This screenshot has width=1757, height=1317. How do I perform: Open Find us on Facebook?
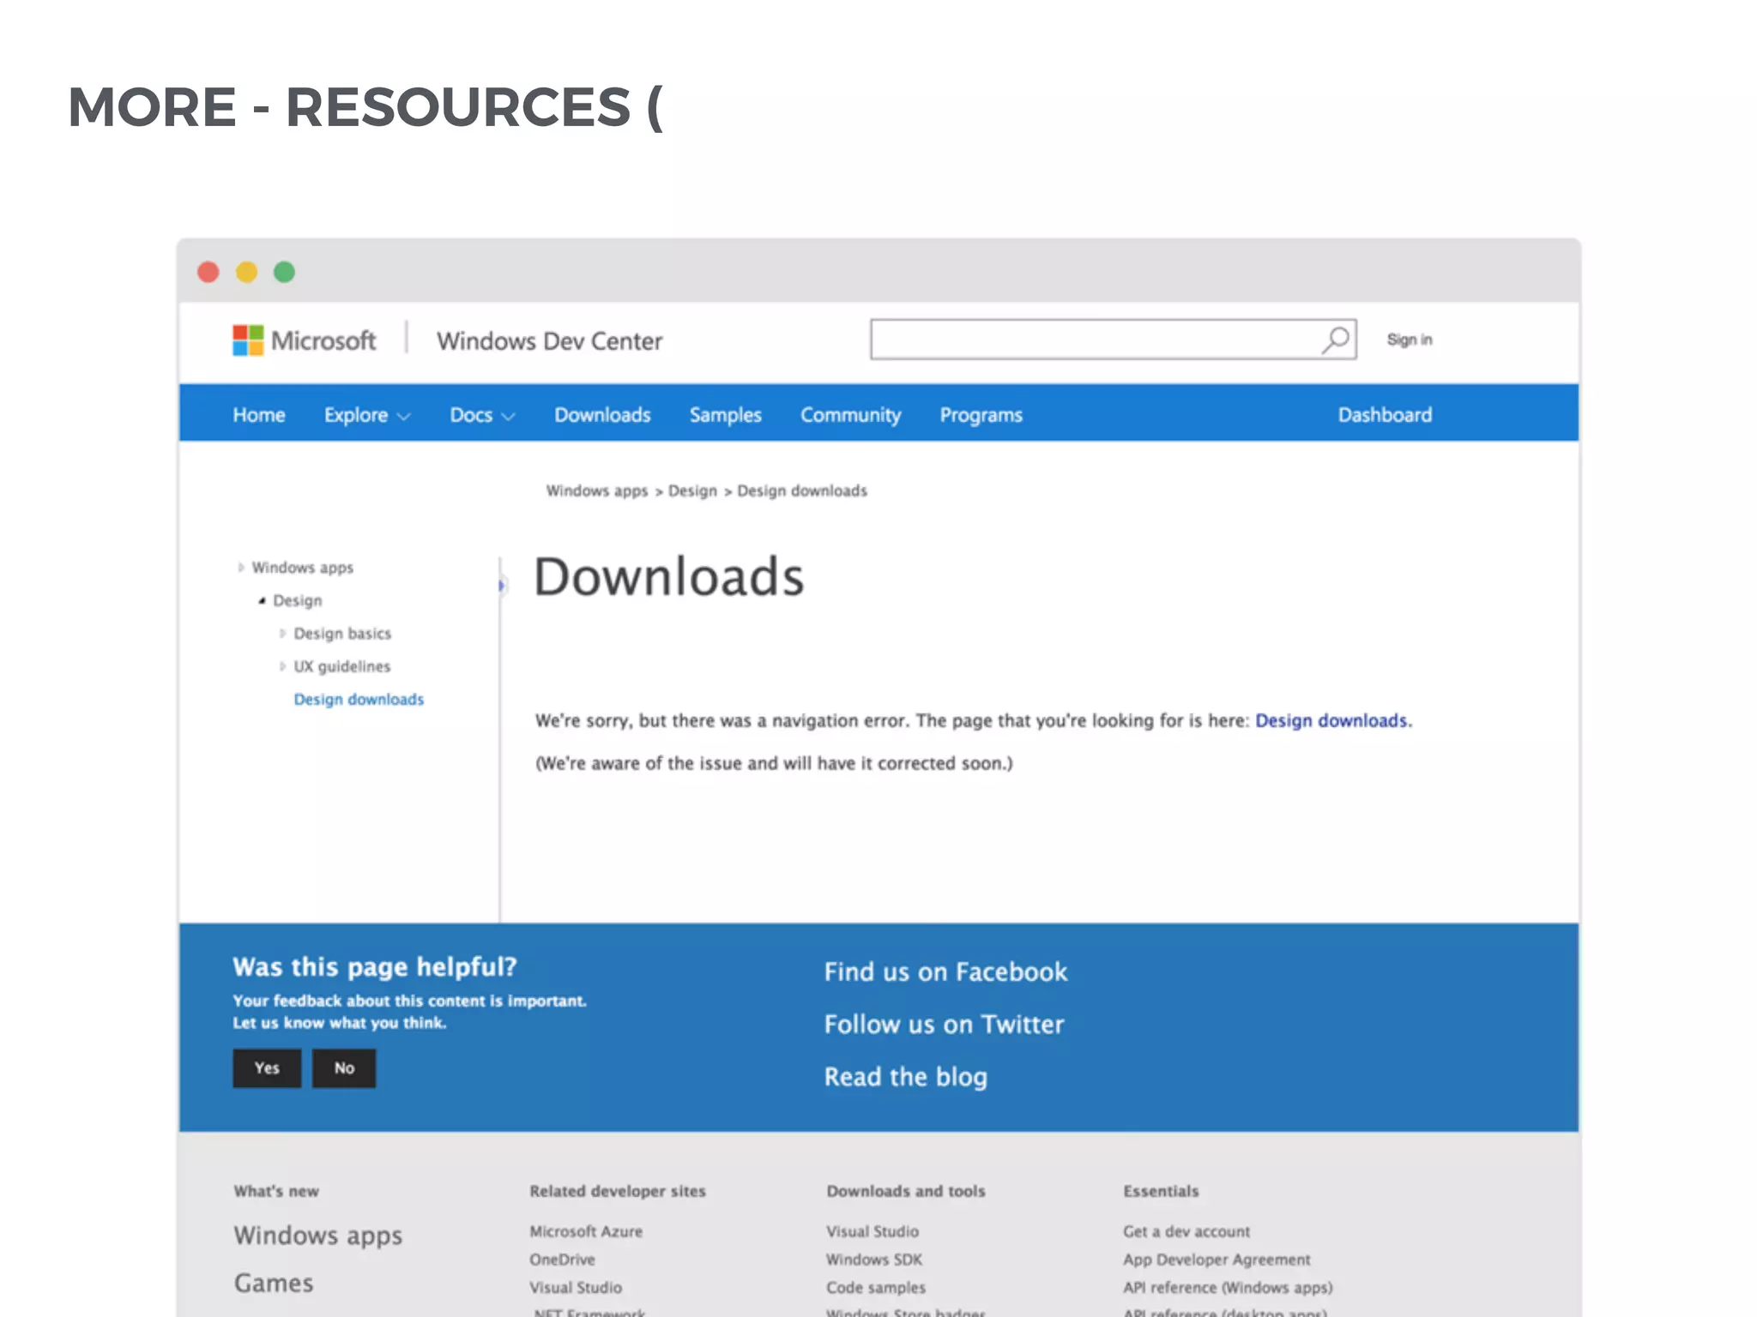pos(945,971)
